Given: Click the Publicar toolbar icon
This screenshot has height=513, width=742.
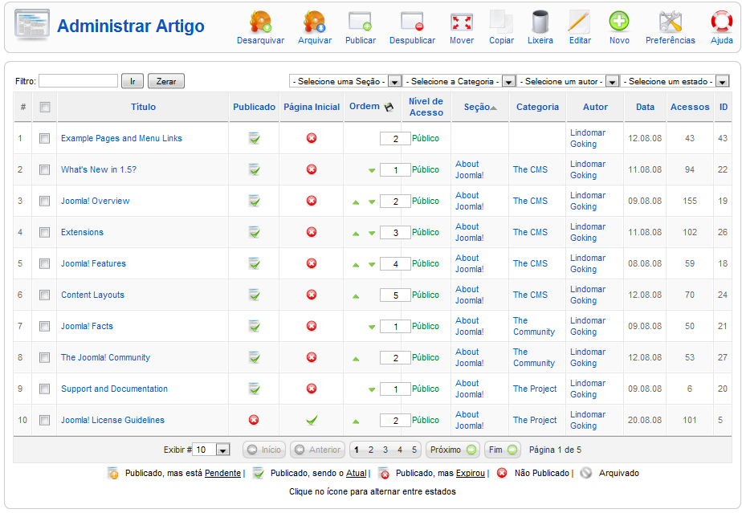Looking at the screenshot, I should click(x=360, y=22).
